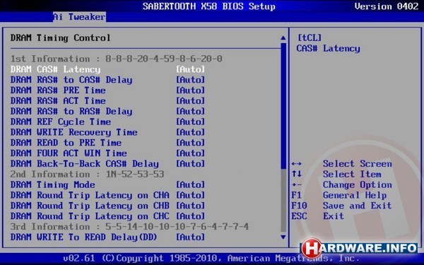
Task: Select the DRAM Back-To-Back CAS# Delay setting
Action: pyautogui.click(x=85, y=164)
